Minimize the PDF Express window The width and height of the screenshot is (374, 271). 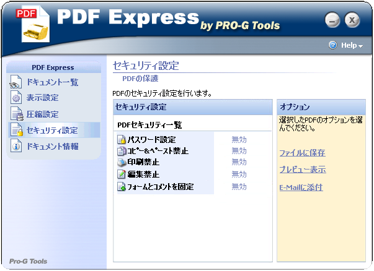click(x=332, y=20)
